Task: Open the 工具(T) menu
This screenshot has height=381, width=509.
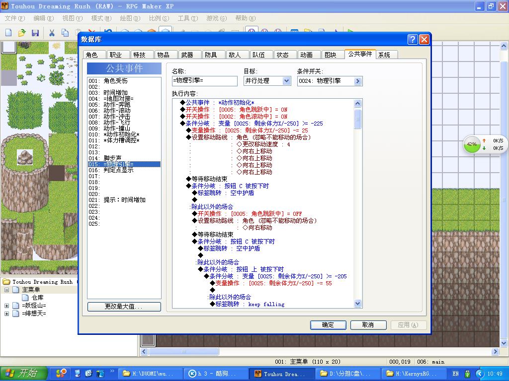Action: (187, 18)
